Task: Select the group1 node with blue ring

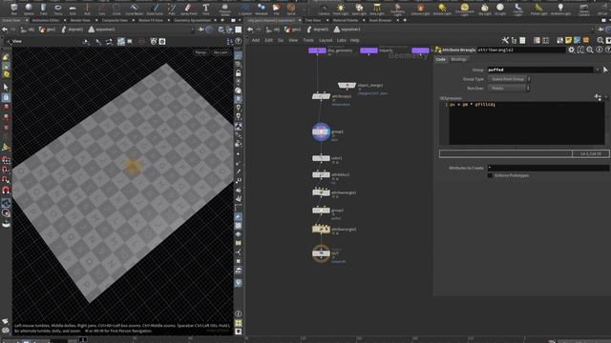Action: (x=321, y=131)
